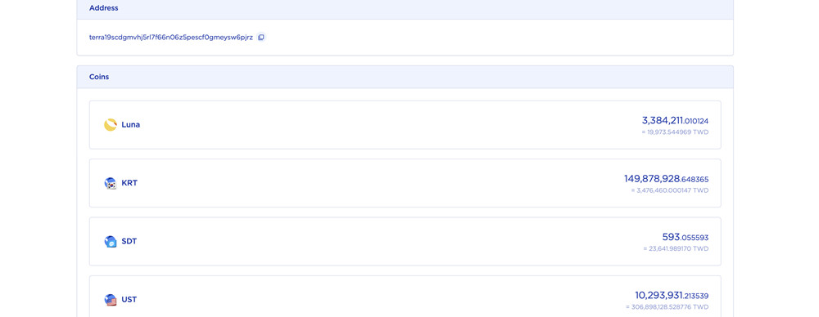Image resolution: width=819 pixels, height=317 pixels.
Task: Click SDT value 23,641.989170 TWD
Action: click(x=676, y=249)
